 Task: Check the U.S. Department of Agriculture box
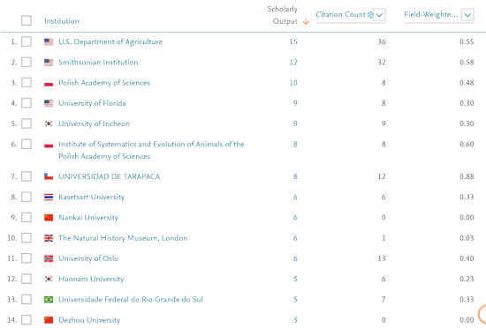point(27,41)
